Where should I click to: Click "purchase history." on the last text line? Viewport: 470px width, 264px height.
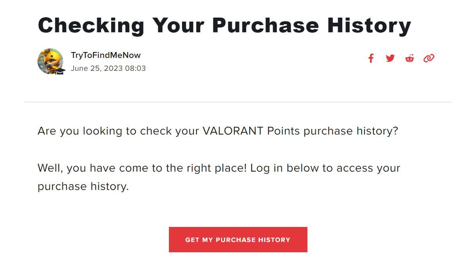point(83,187)
